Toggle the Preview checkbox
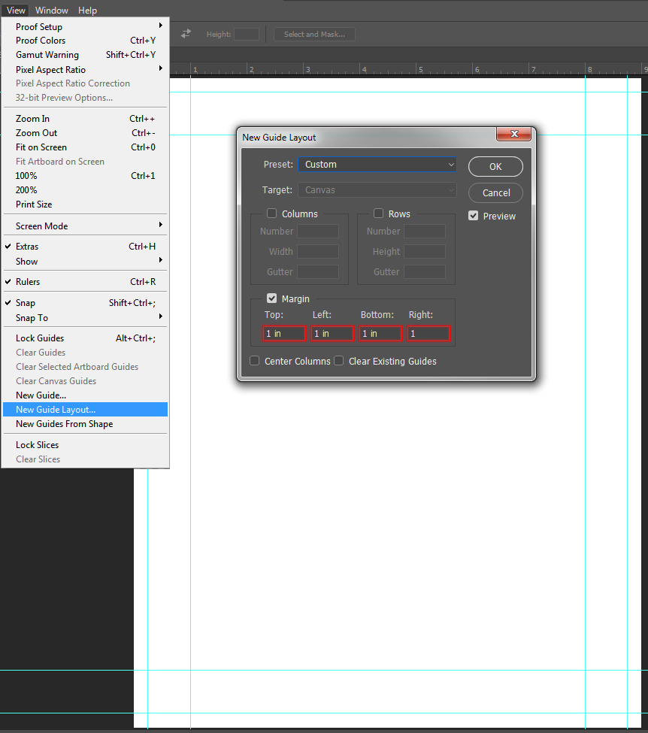 pos(473,216)
